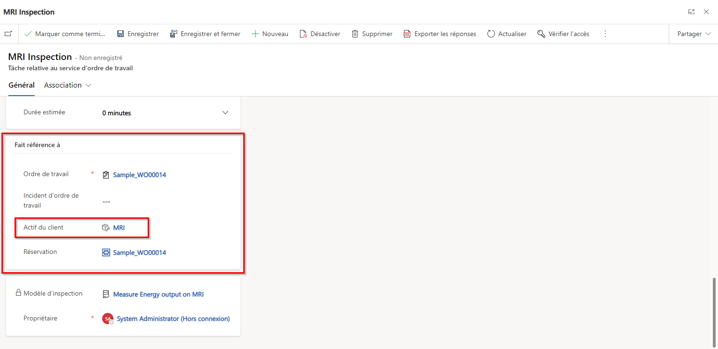718x349 pixels.
Task: Click the customer asset cube icon beside MRI
Action: pyautogui.click(x=105, y=227)
